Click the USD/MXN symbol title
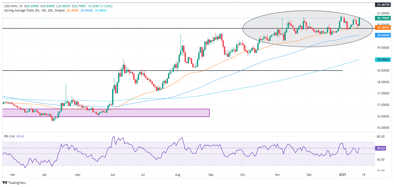The width and height of the screenshot is (394, 187). tap(11, 6)
